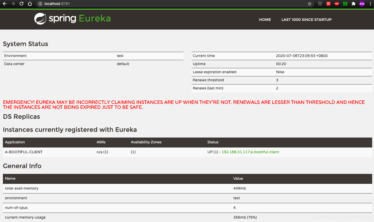374x222 pixels.
Task: Click the DS Replicas heading
Action: click(x=21, y=117)
